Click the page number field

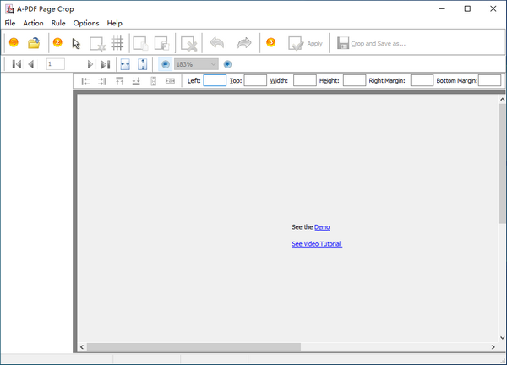point(55,64)
